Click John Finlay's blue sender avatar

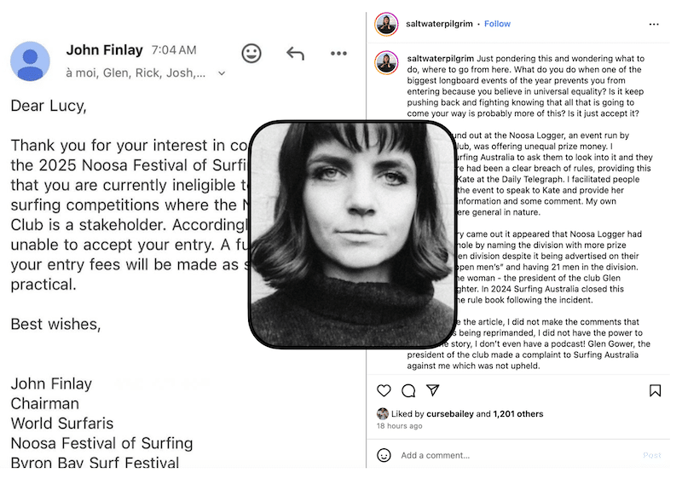[30, 61]
